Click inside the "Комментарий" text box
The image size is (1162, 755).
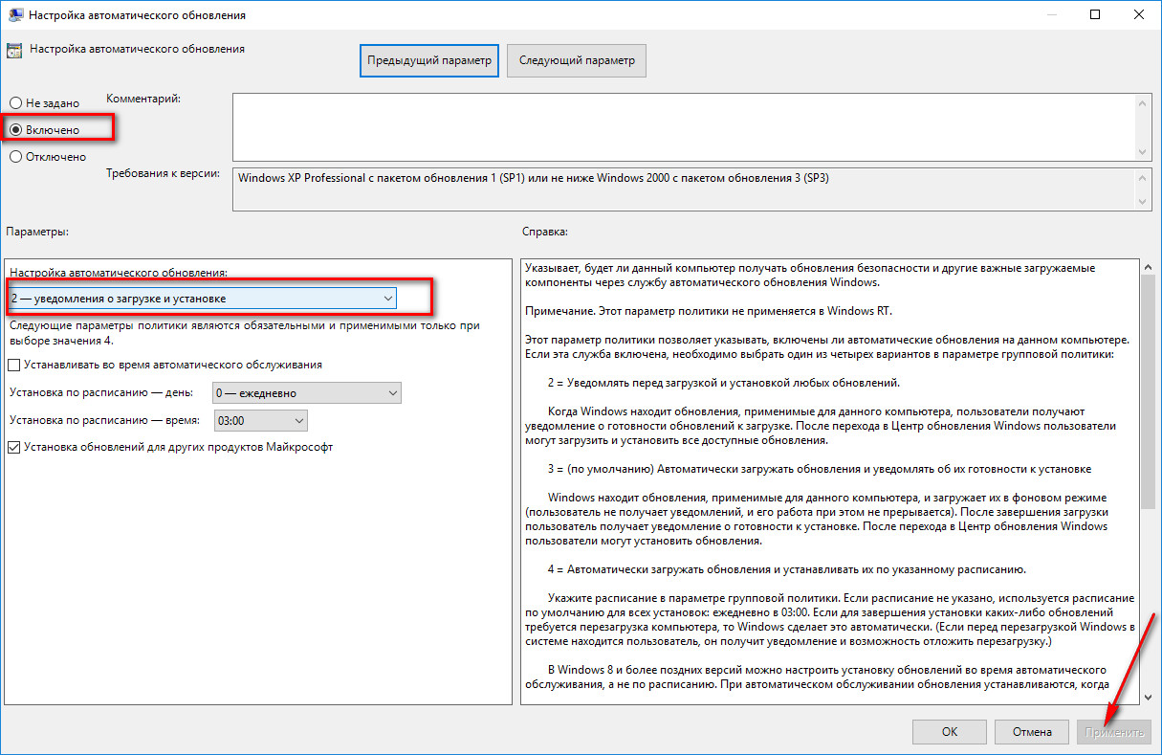pyautogui.click(x=679, y=126)
